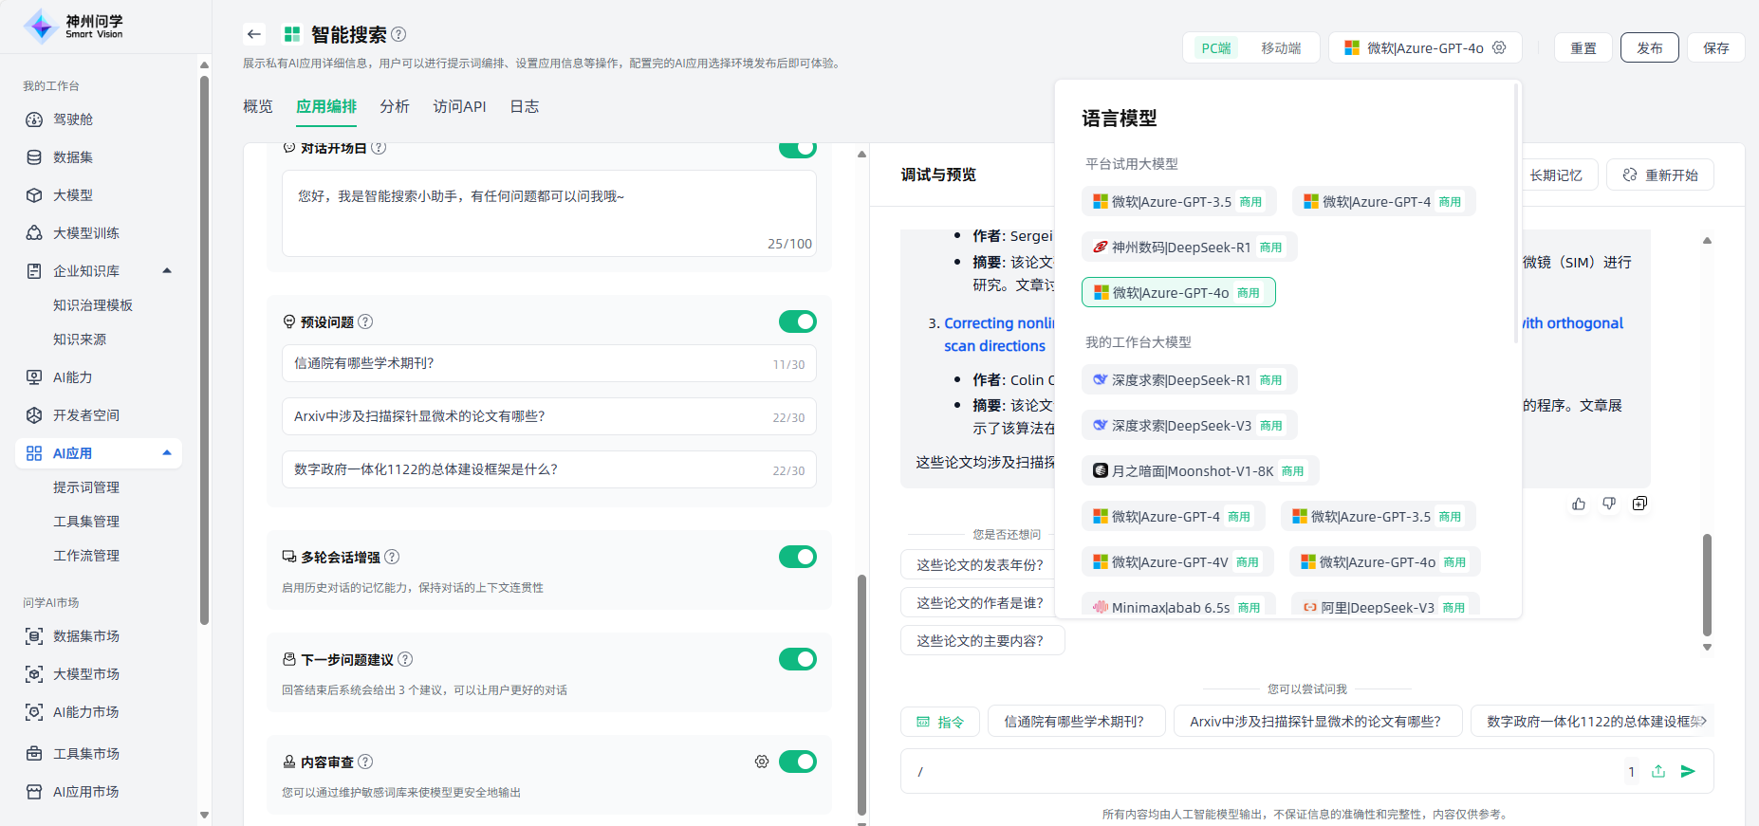Click the 神州问学 Smart Vision logo
The image size is (1759, 826).
click(74, 27)
